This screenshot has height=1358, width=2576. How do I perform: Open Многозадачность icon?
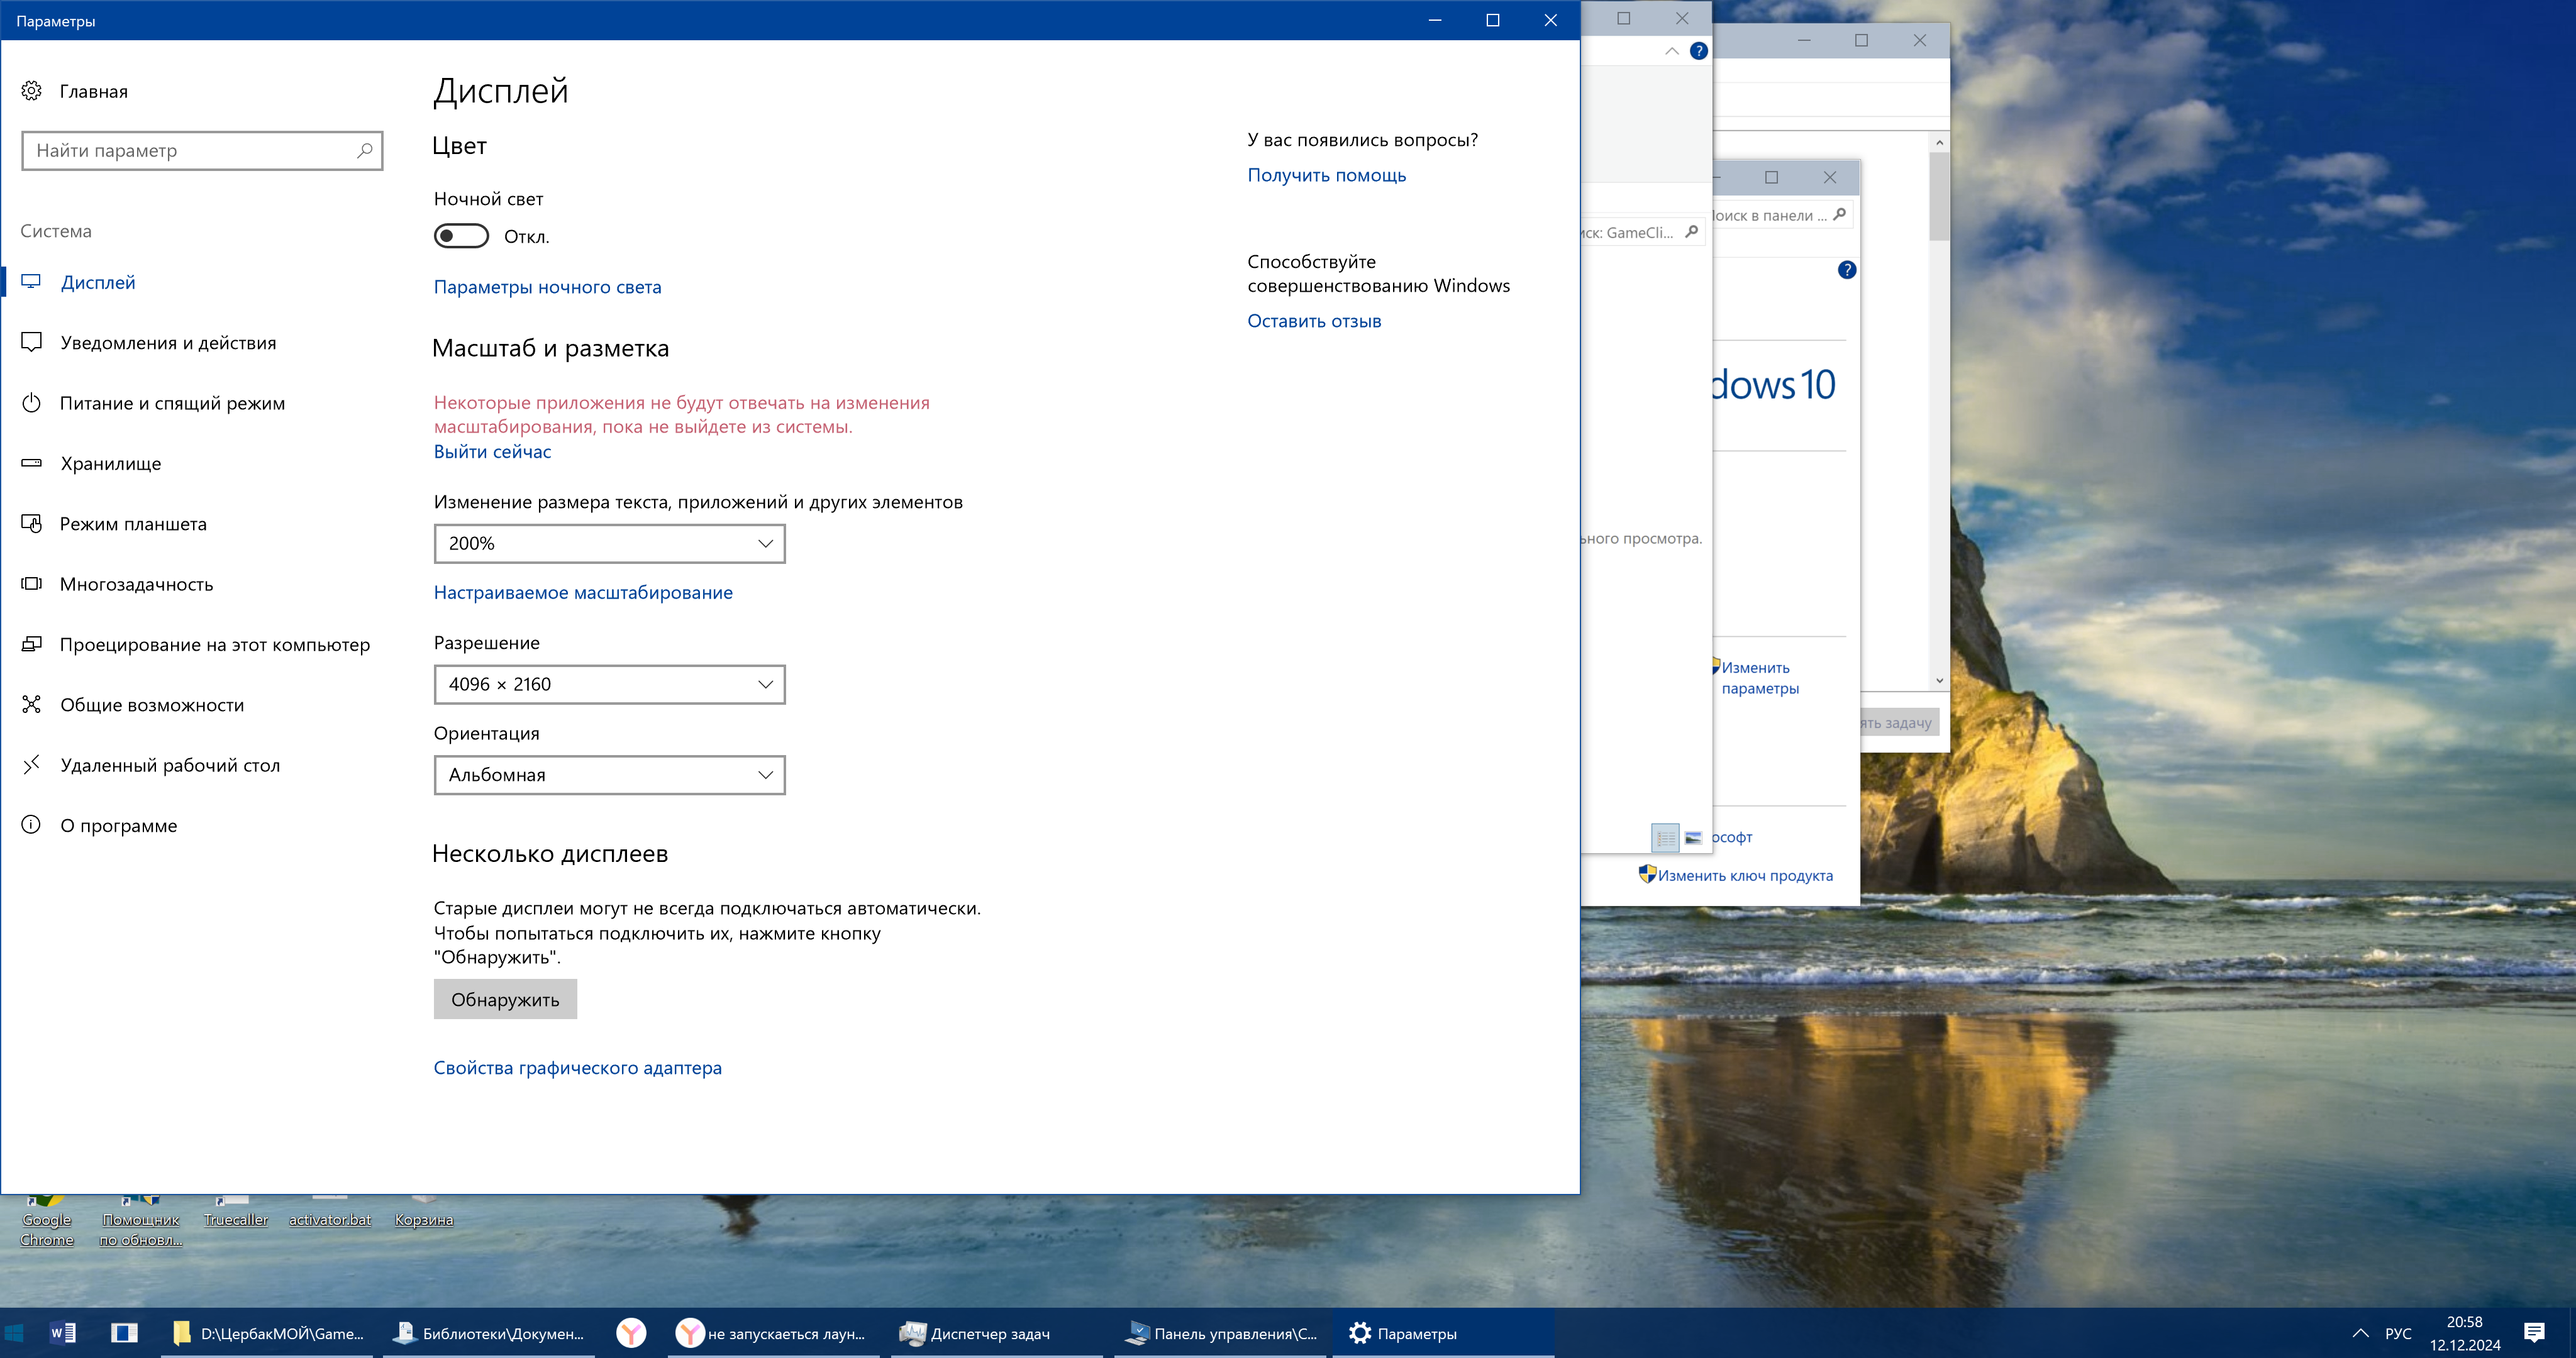(31, 584)
